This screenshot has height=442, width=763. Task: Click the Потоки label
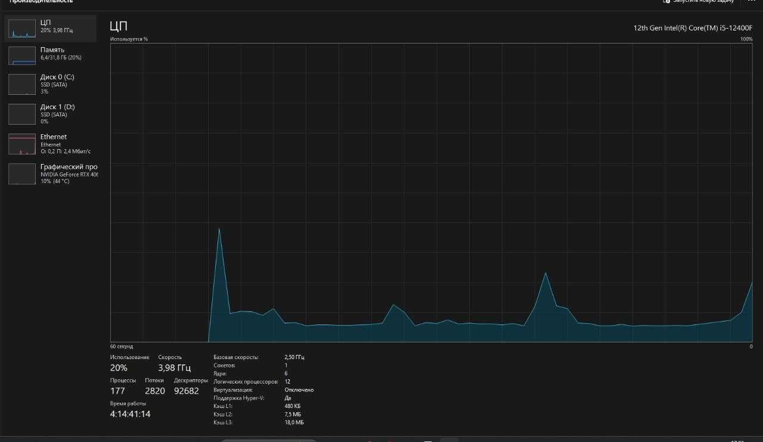click(154, 381)
